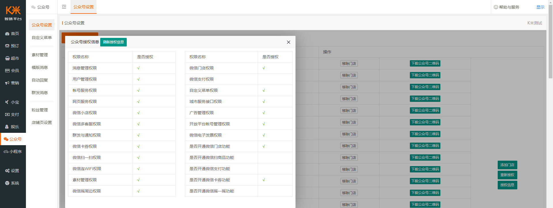Click the 是否开通微信摇一摇功能 row

coord(239,191)
